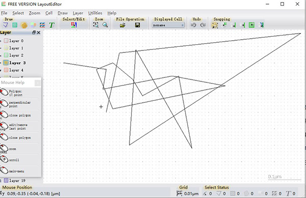
Task: Click the layer 19 purple color swatch
Action: coord(6,181)
